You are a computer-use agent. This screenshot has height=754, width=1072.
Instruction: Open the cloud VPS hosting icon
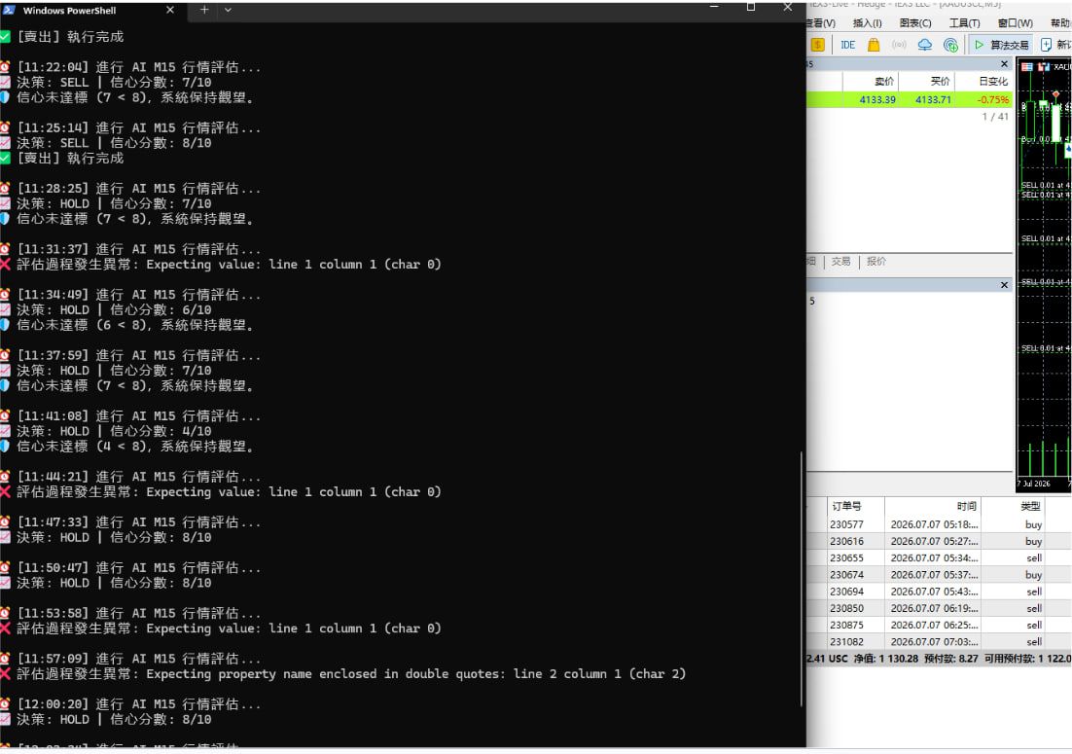point(924,45)
